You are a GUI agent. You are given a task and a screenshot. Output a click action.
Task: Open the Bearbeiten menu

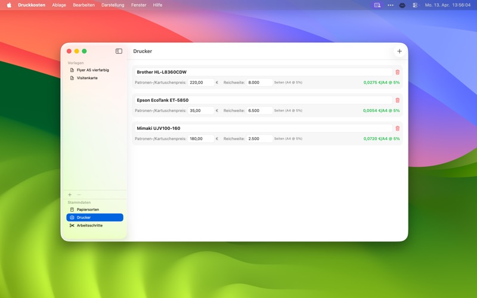coord(83,5)
